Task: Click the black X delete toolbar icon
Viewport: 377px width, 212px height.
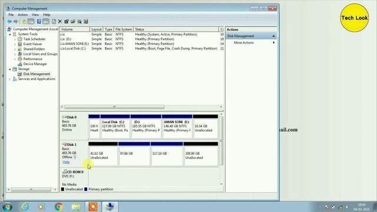Action: [x=60, y=22]
